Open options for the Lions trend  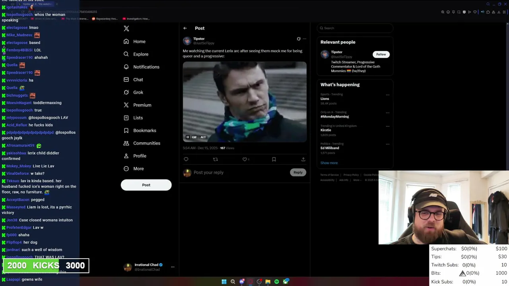(x=388, y=95)
